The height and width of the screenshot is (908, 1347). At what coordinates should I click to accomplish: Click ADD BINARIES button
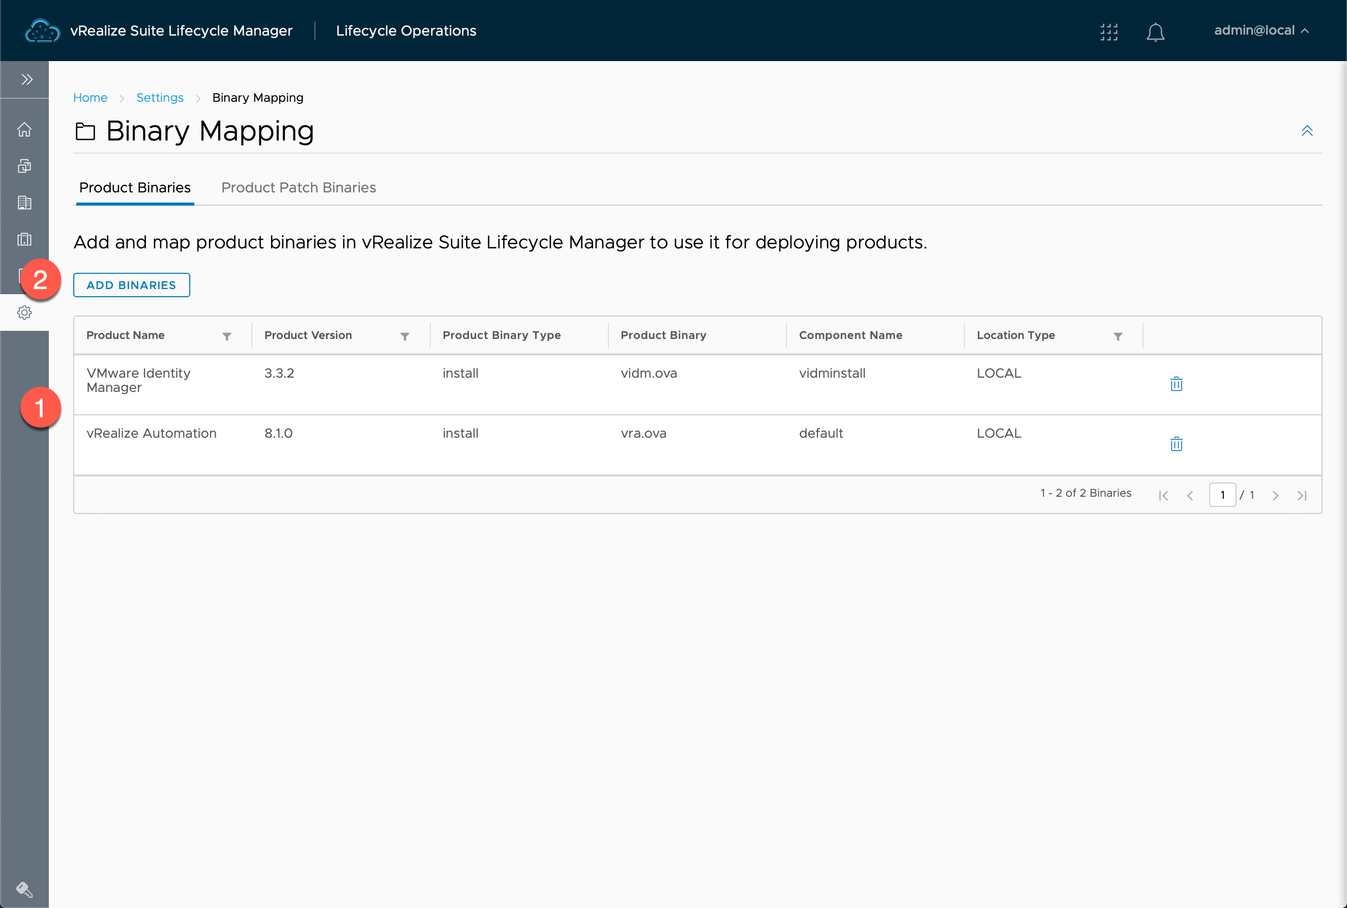131,284
